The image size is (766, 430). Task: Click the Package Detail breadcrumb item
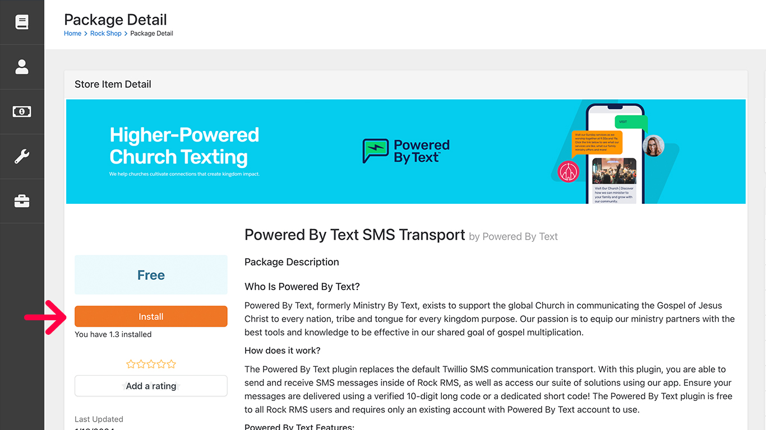point(151,34)
